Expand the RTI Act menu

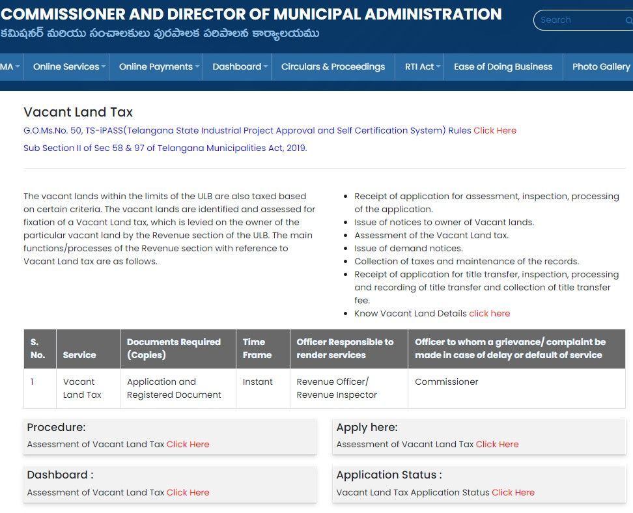pyautogui.click(x=419, y=66)
